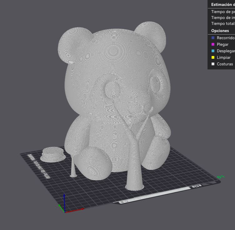Toggle the yellow Limpiar color swatch
The height and width of the screenshot is (230, 235).
(x=213, y=57)
